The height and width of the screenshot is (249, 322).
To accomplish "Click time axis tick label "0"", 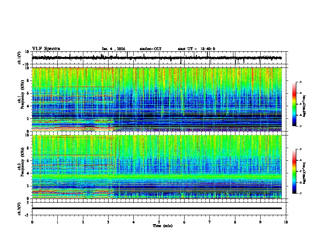I will tap(32, 222).
